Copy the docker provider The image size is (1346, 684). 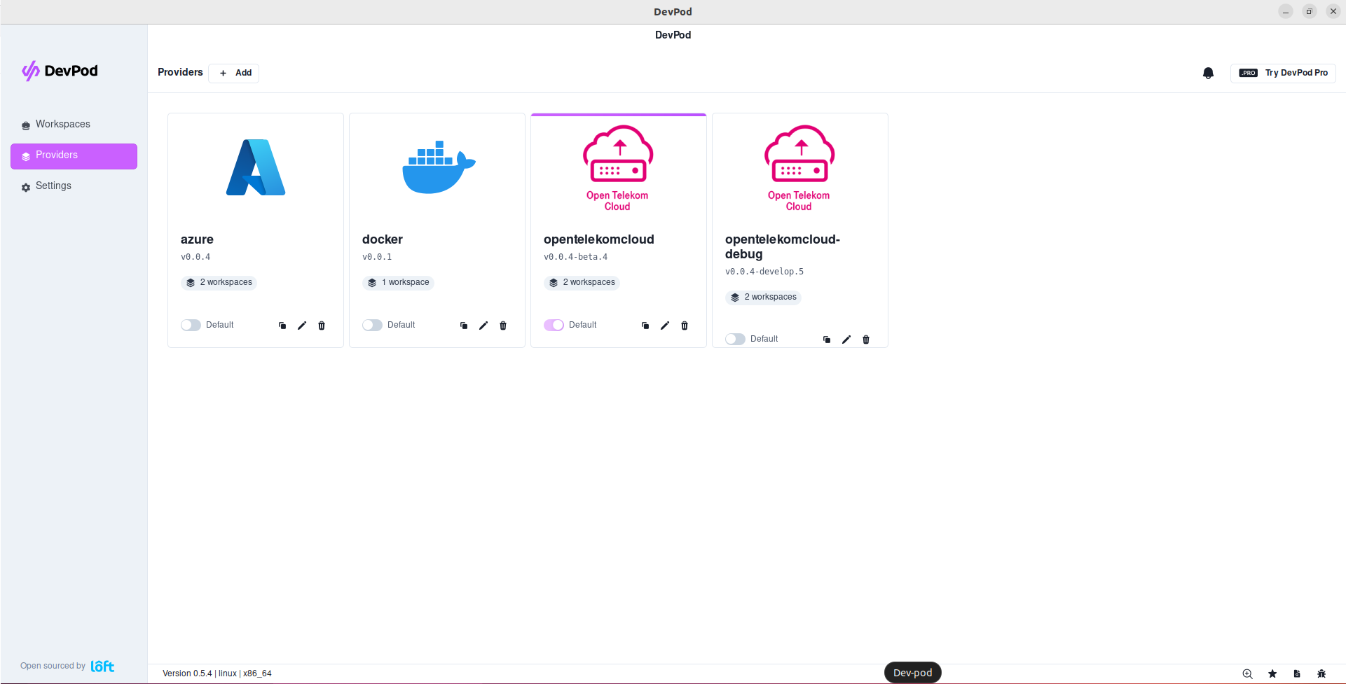pos(464,326)
